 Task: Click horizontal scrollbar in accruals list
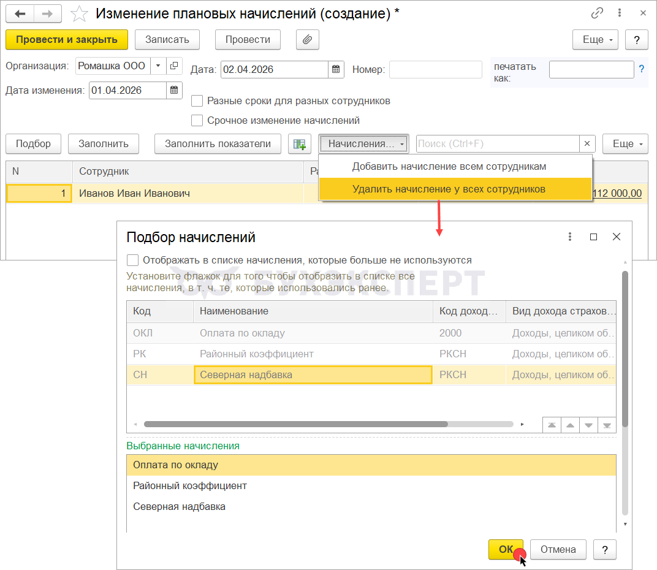tap(295, 424)
